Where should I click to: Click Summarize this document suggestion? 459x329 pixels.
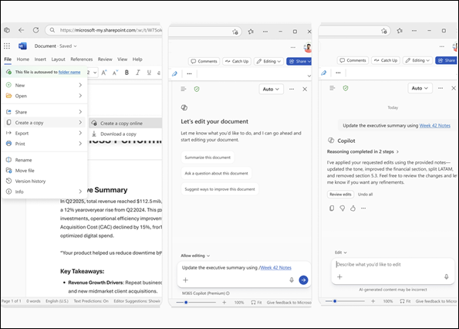[x=208, y=158]
